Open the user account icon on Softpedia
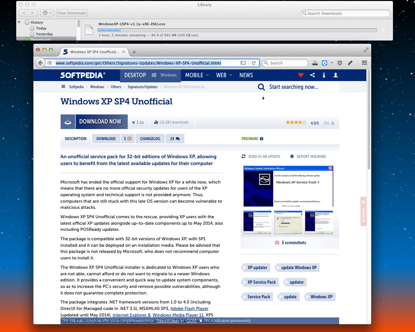The height and width of the screenshot is (332, 415). [x=336, y=75]
